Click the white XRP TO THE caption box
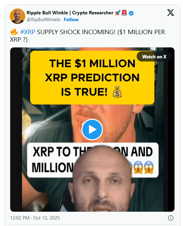 tap(93, 160)
